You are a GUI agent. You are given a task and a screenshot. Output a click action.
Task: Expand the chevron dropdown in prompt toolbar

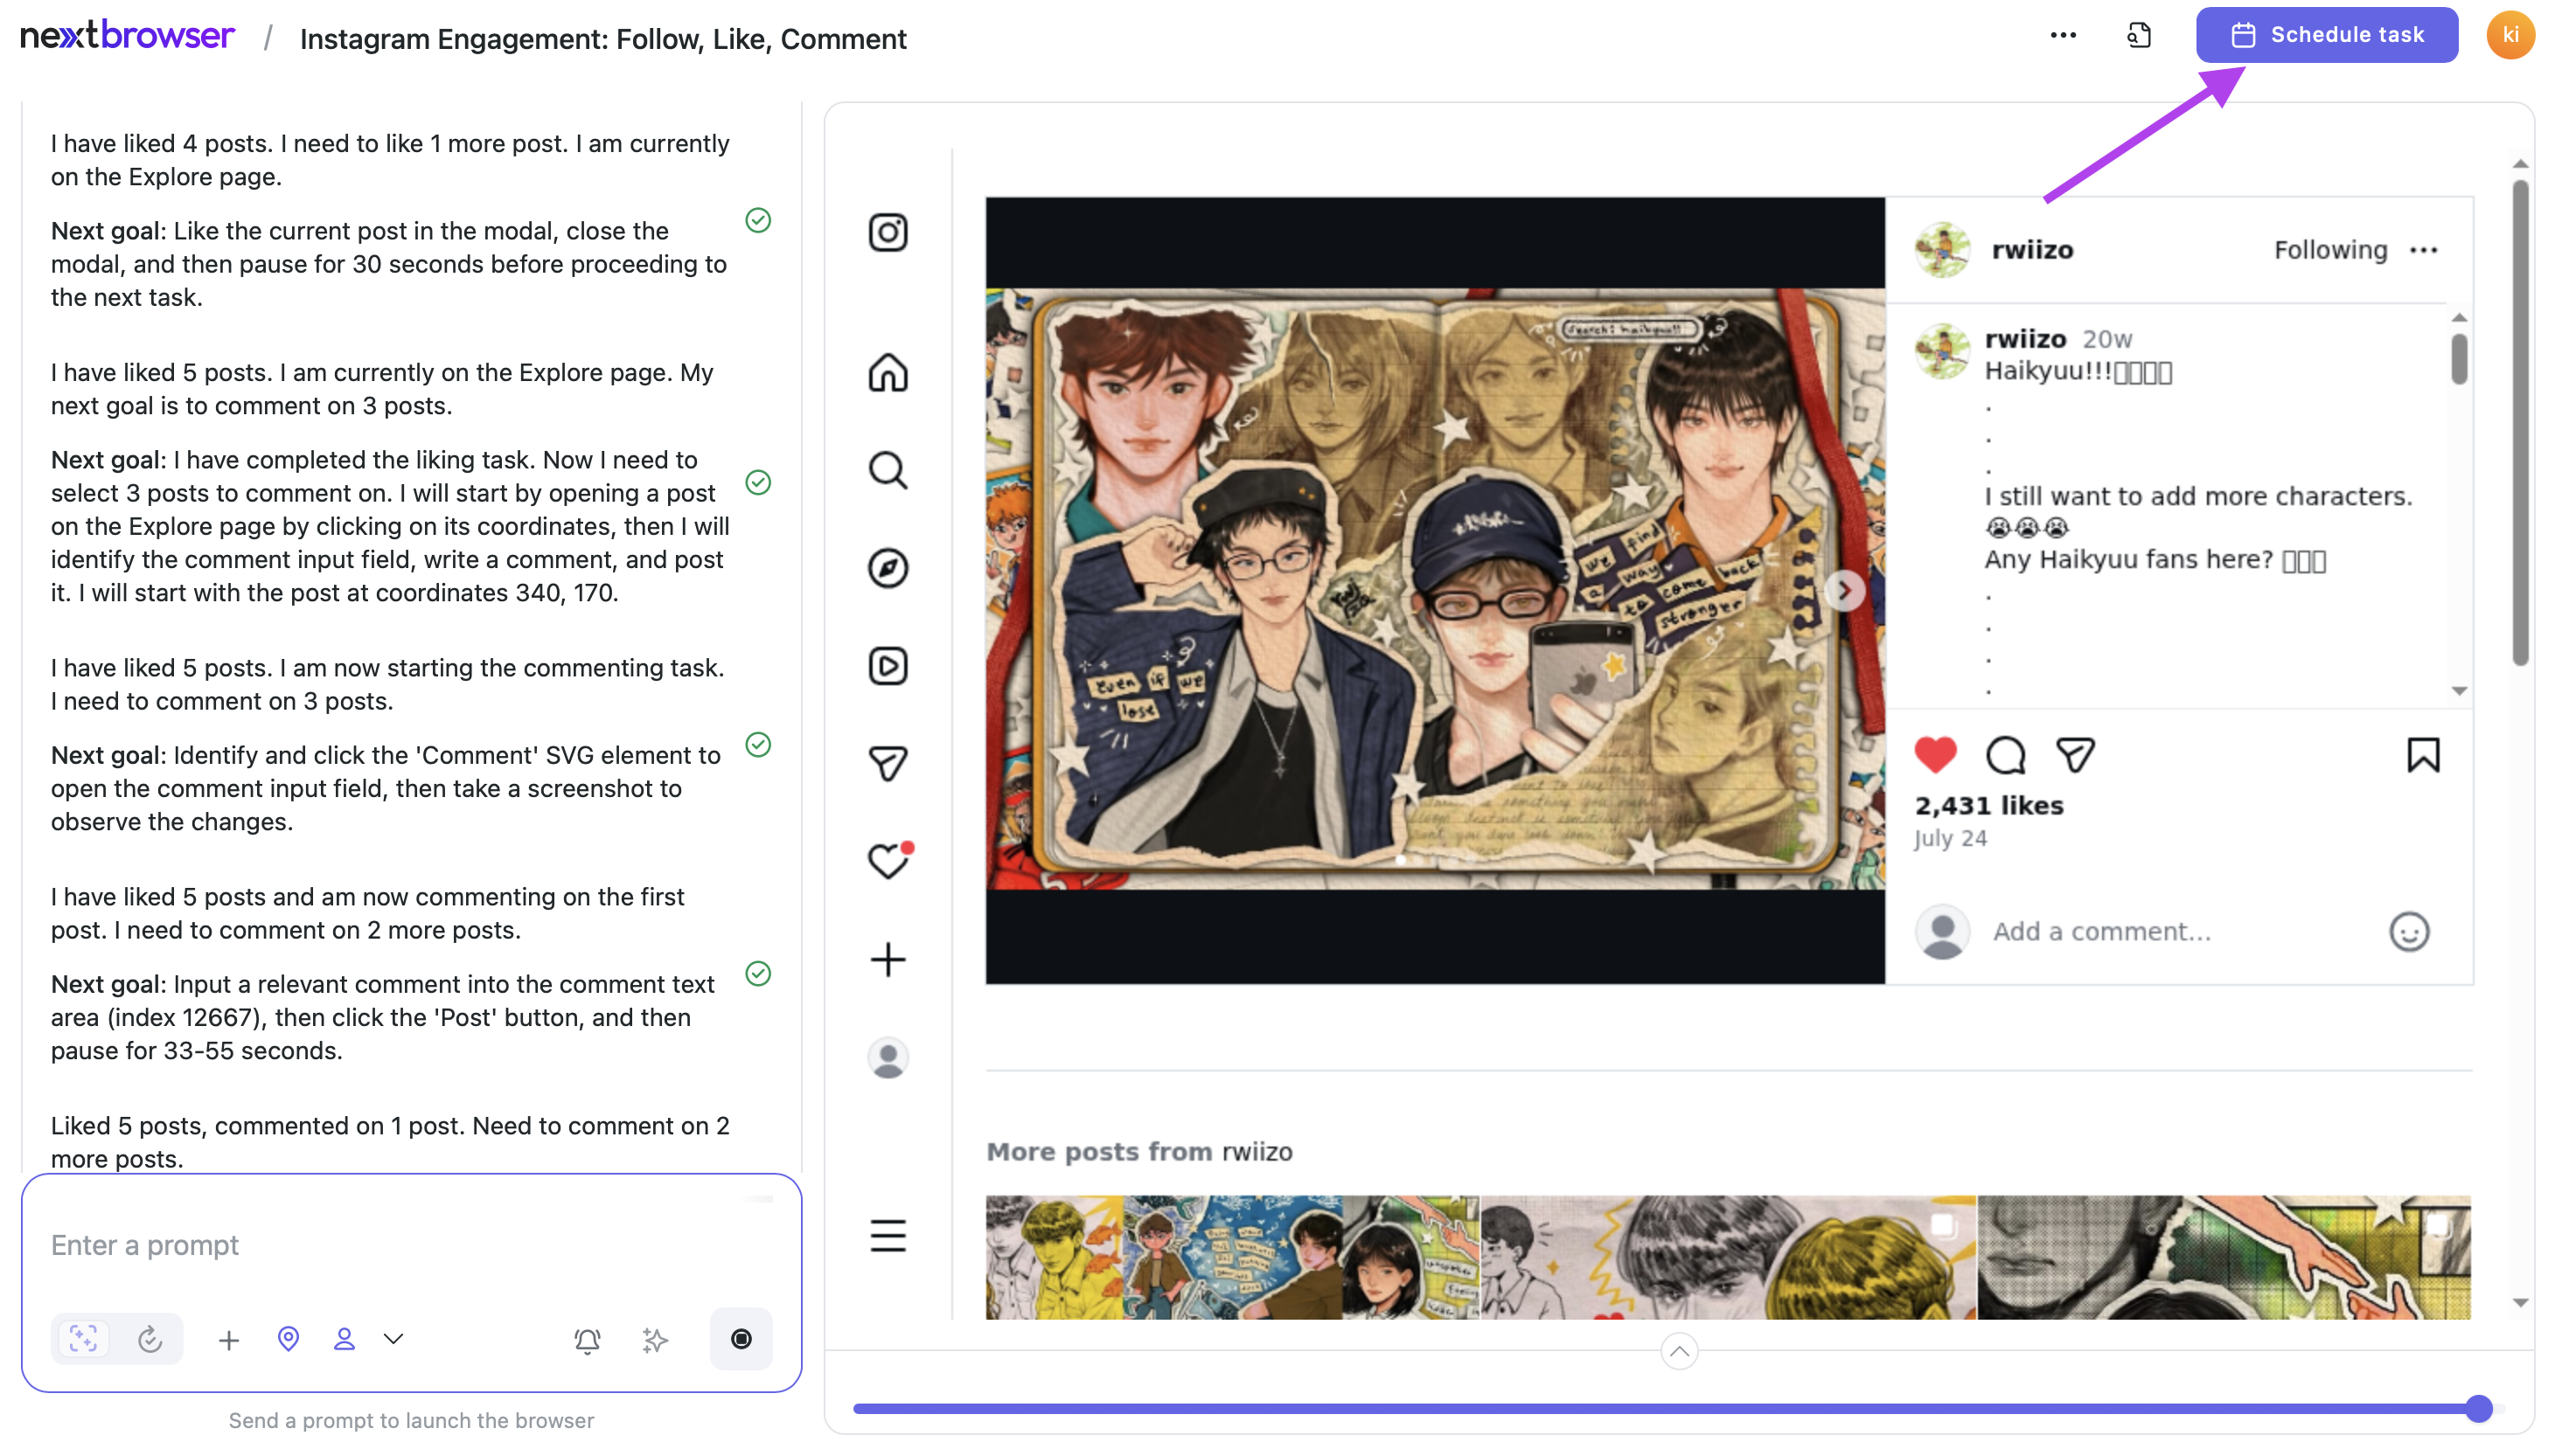tap(393, 1339)
